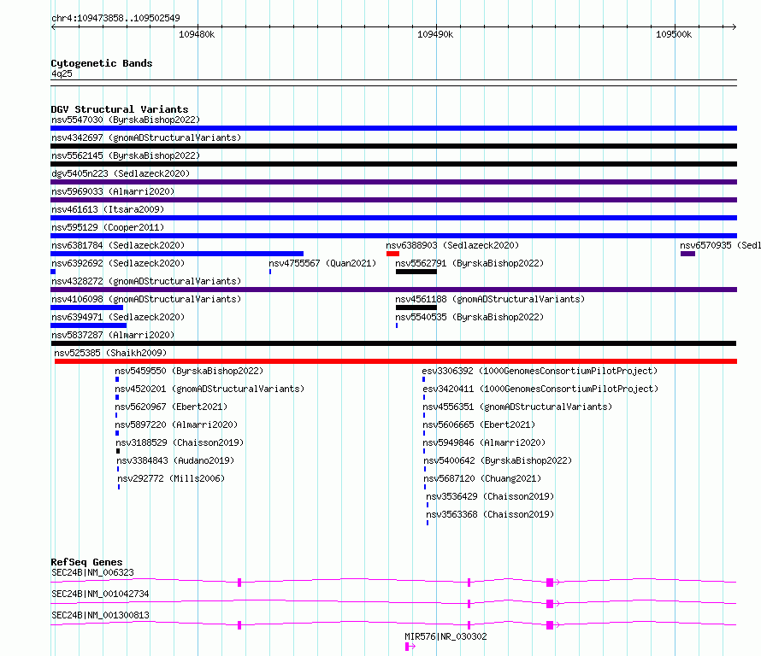Viewport: 761px width, 656px height.
Task: Click nsv4755567 (Quan2021) label
Action: click(x=322, y=263)
